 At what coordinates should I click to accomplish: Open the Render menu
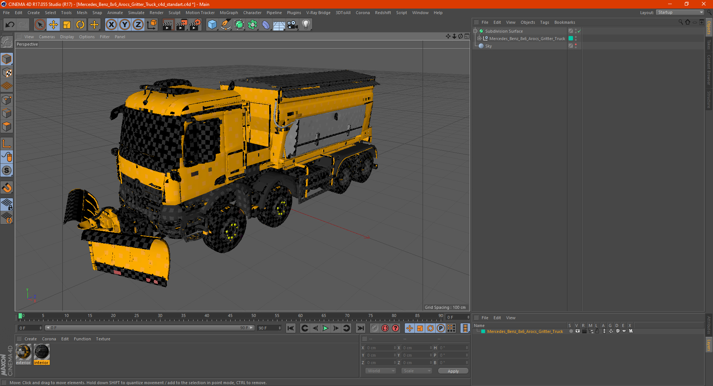coord(156,13)
